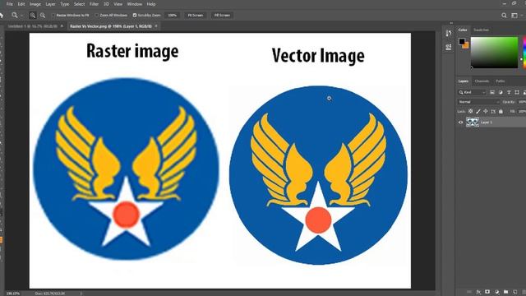Click the Doc size status text

(50, 294)
